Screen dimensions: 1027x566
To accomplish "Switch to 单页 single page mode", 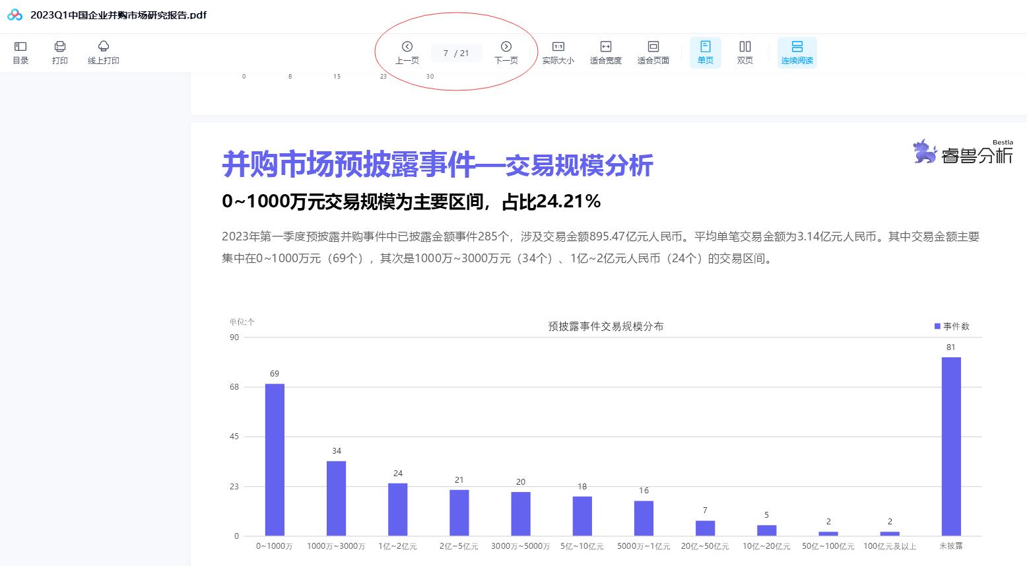I will [x=705, y=52].
